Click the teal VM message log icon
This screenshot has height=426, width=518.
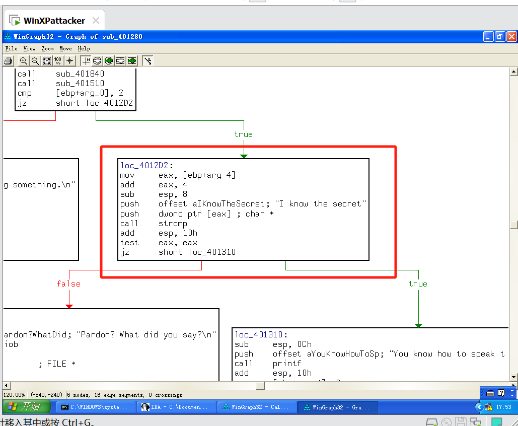coord(496,421)
